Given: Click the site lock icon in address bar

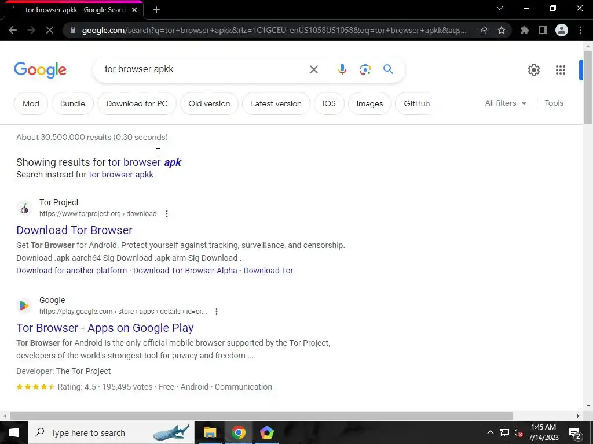Looking at the screenshot, I should [73, 30].
